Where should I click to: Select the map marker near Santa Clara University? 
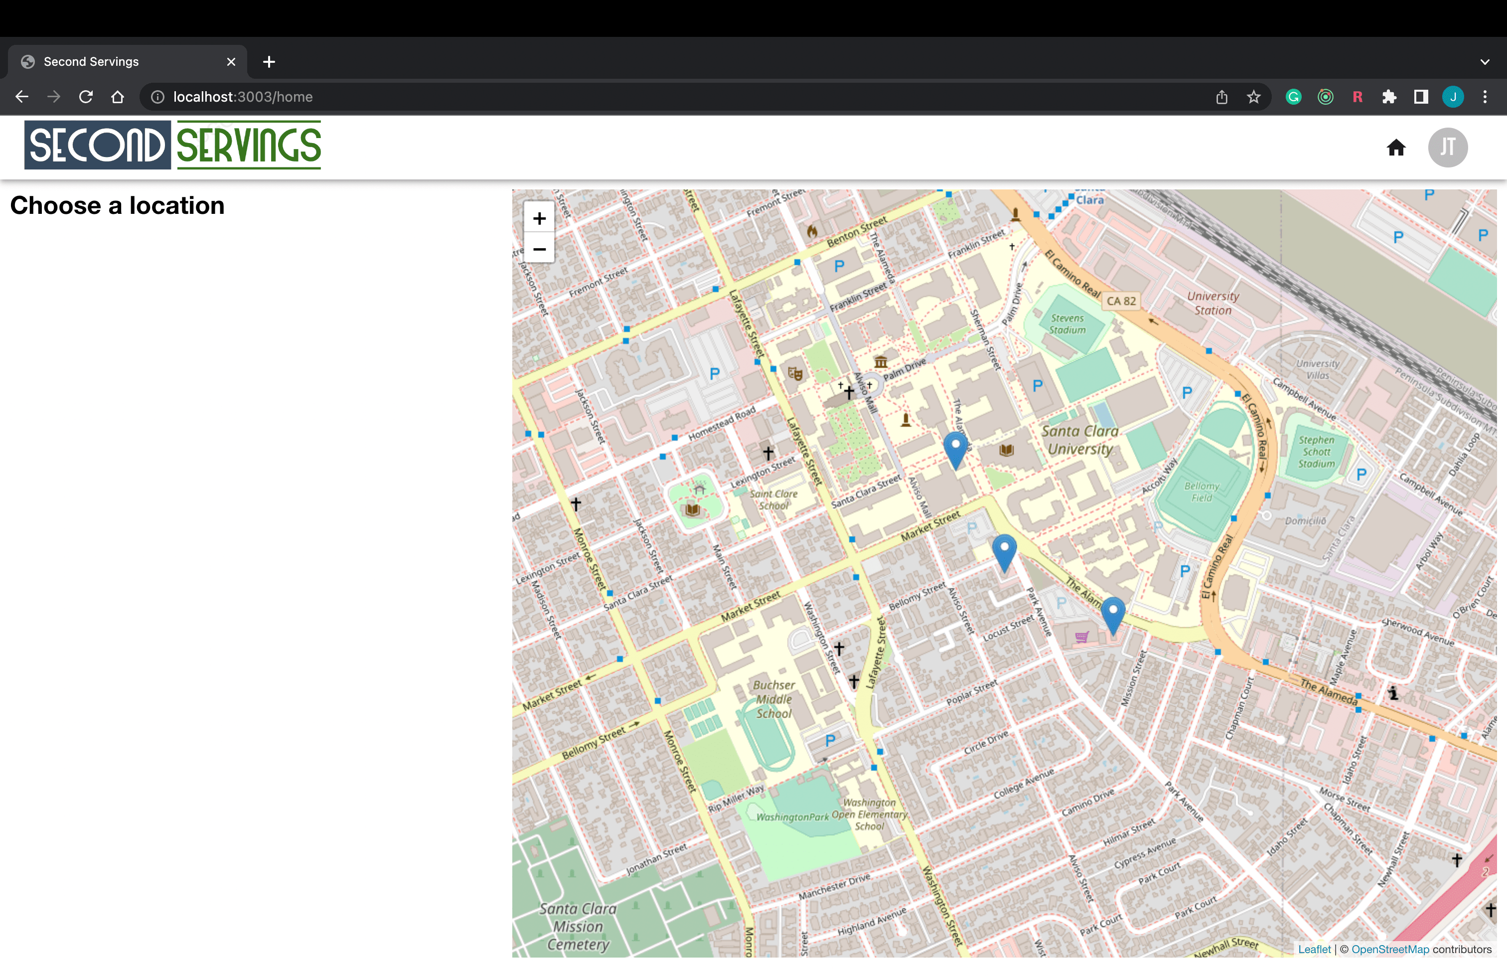tap(955, 448)
